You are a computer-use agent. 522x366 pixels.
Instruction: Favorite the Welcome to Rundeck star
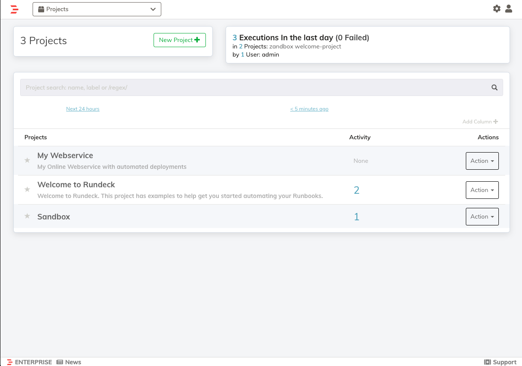click(x=27, y=189)
